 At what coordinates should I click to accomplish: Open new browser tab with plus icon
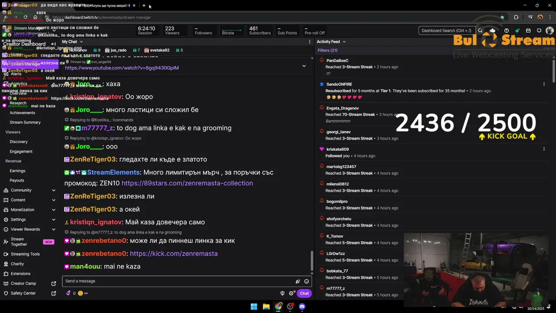point(144,6)
